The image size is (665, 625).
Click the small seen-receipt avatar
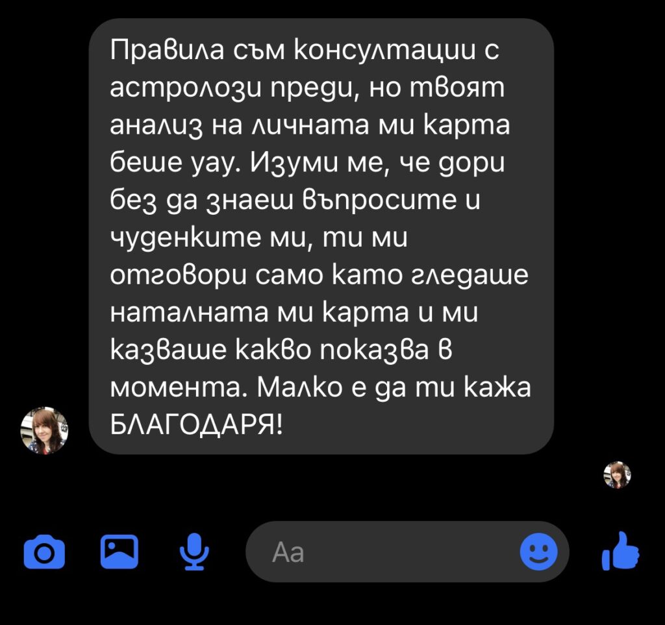(x=617, y=474)
